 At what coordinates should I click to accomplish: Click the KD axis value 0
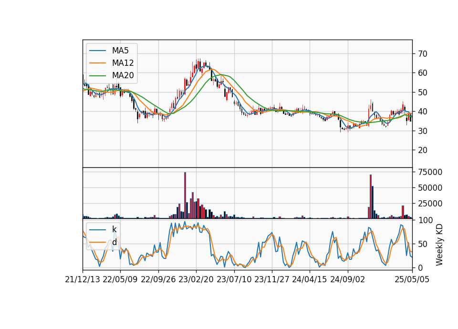[x=420, y=267]
